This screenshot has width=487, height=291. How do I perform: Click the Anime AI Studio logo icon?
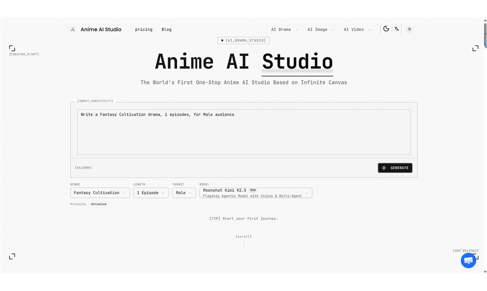[x=72, y=29]
